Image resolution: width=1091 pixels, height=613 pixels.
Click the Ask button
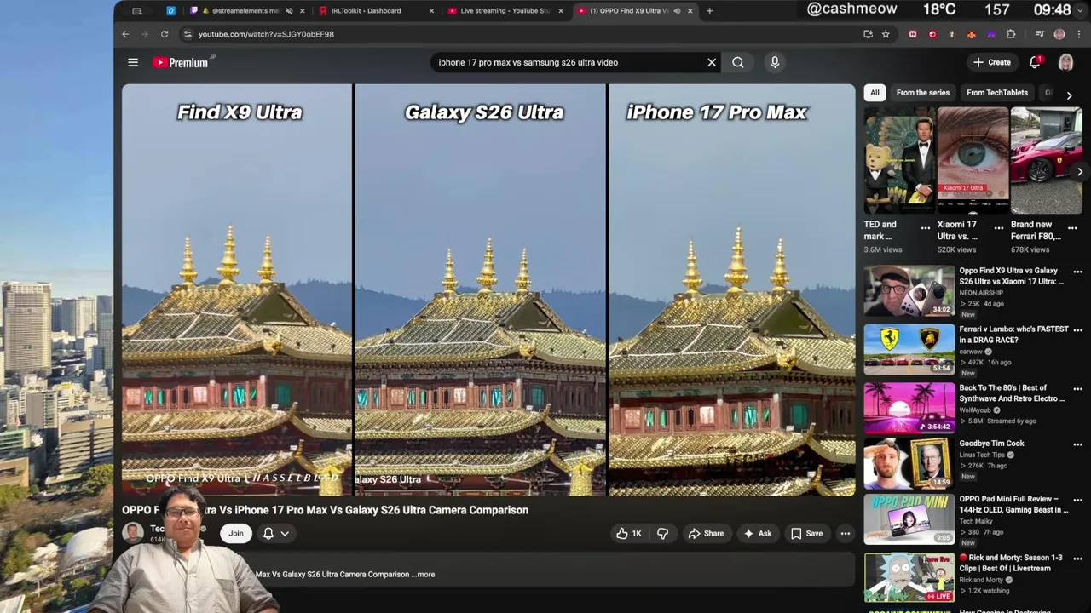coord(758,534)
